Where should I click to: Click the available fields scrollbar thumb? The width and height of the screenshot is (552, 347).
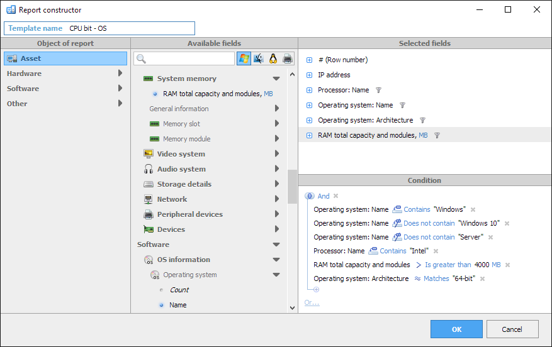click(x=292, y=187)
